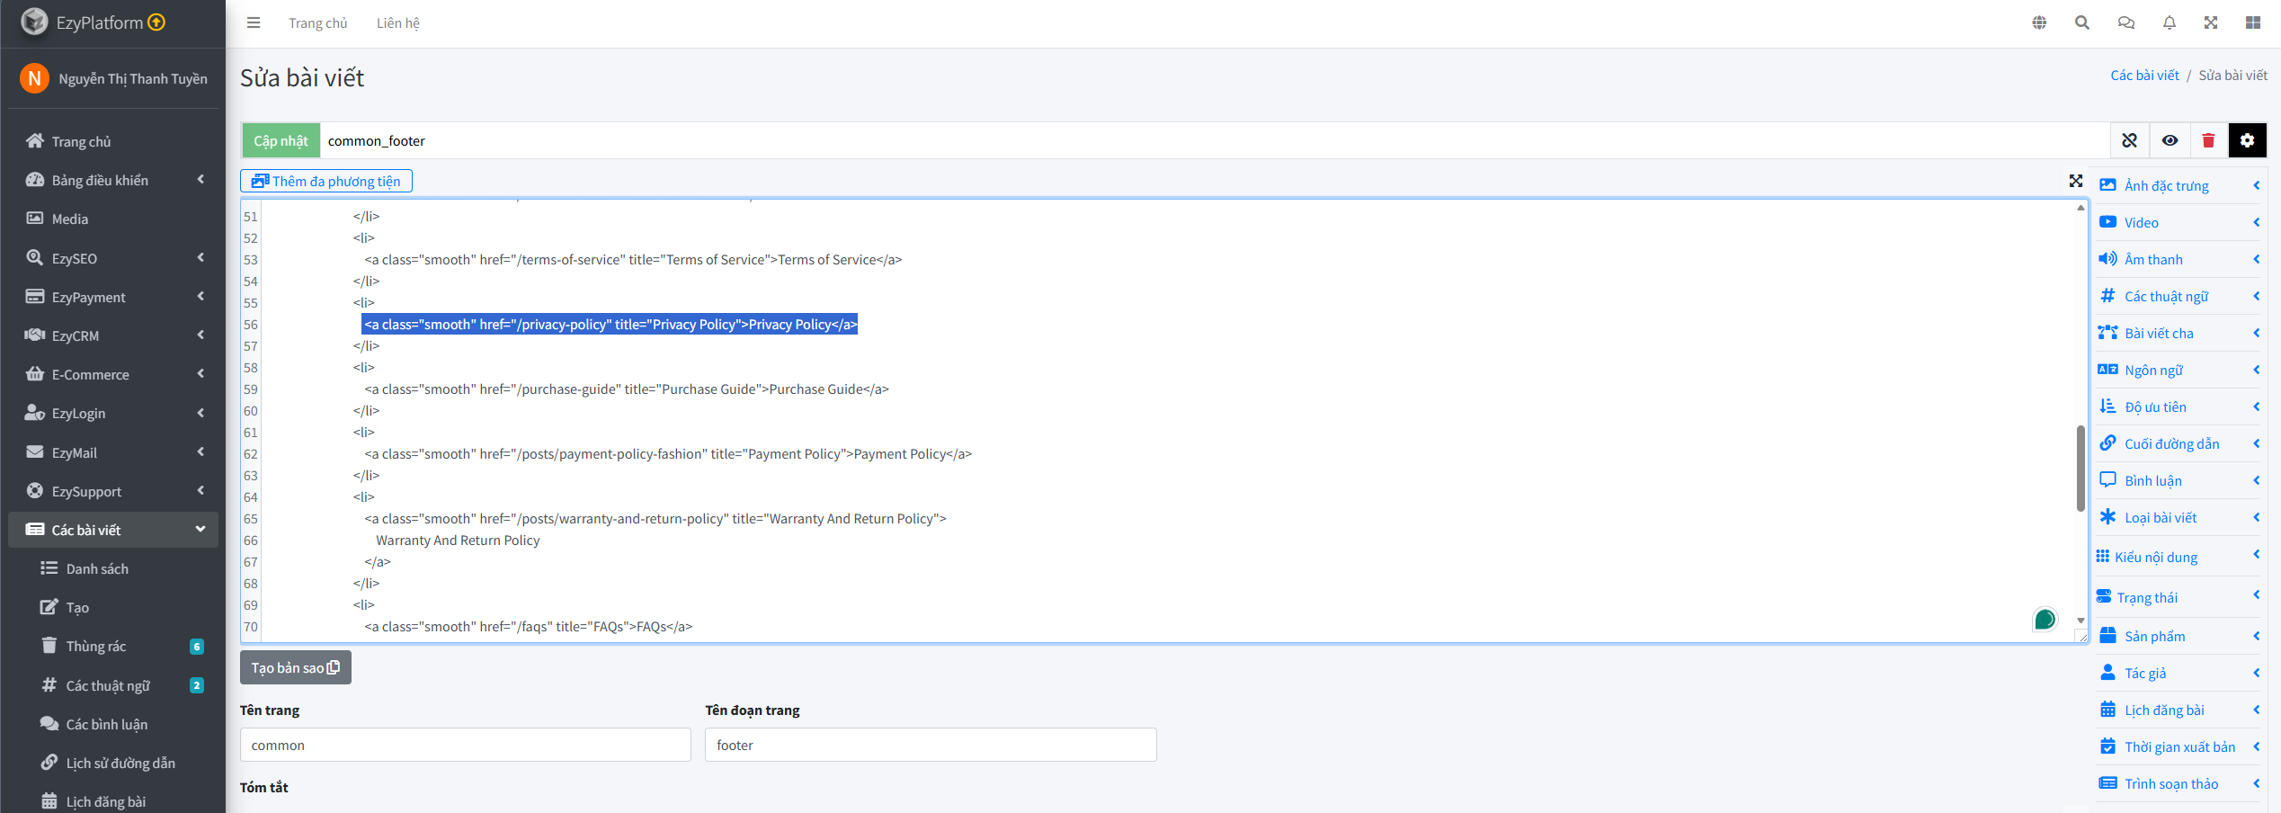Screen dimensions: 2281x813
Task: Click the search magnifier icon in top bar
Action: 2081,22
